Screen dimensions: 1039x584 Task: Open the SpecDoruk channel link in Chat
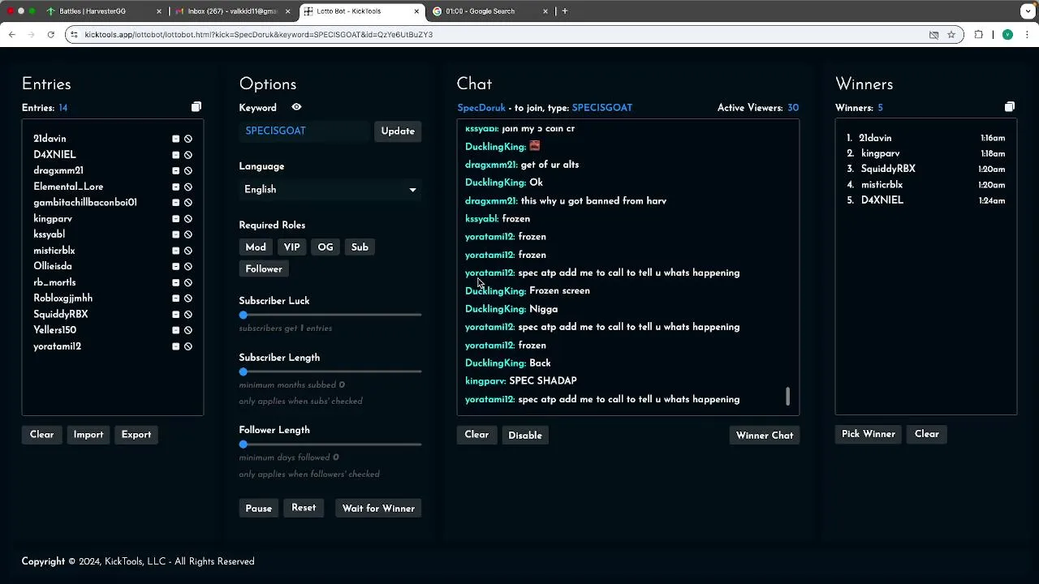[481, 108]
